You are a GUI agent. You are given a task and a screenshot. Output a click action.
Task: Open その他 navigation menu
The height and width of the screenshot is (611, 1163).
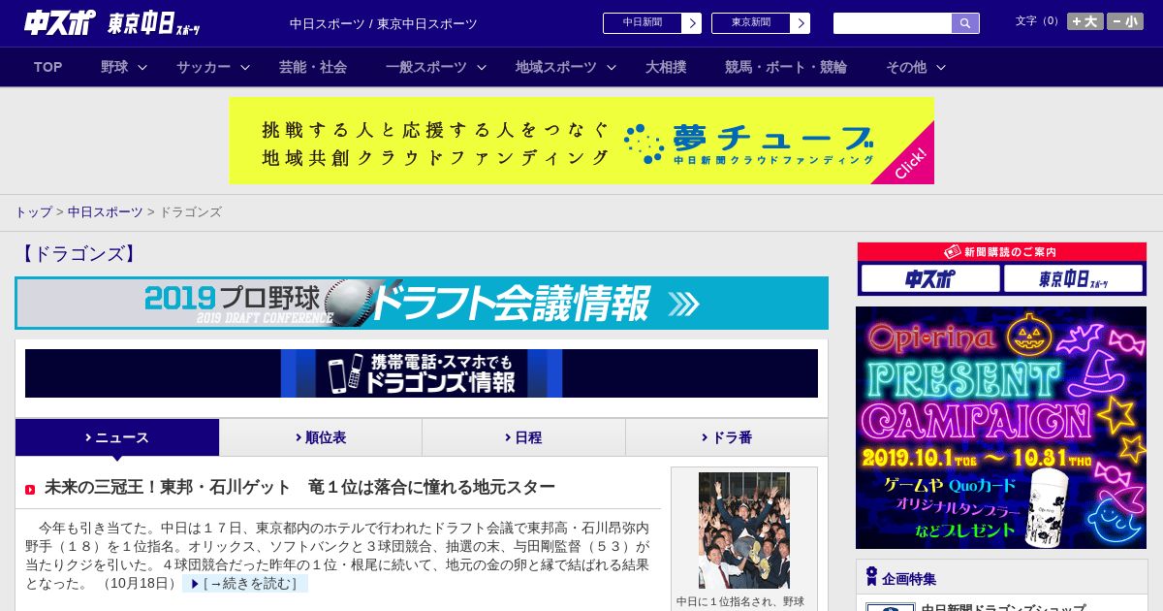(906, 67)
